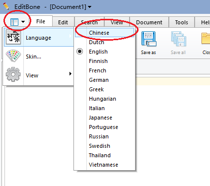Click the Skin color palette icon

13,56
